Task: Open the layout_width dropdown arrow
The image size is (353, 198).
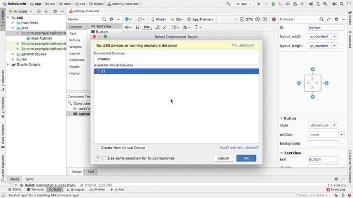Action: click(x=334, y=36)
